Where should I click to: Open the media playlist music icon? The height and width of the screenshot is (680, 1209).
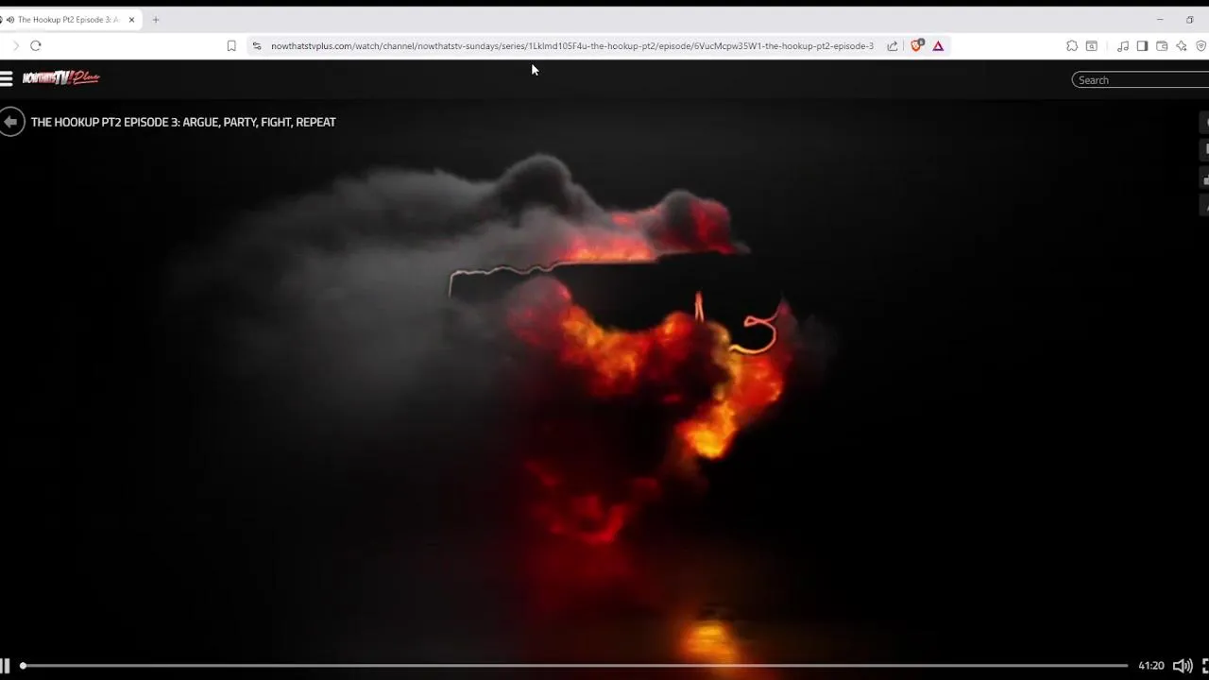[x=1123, y=45]
